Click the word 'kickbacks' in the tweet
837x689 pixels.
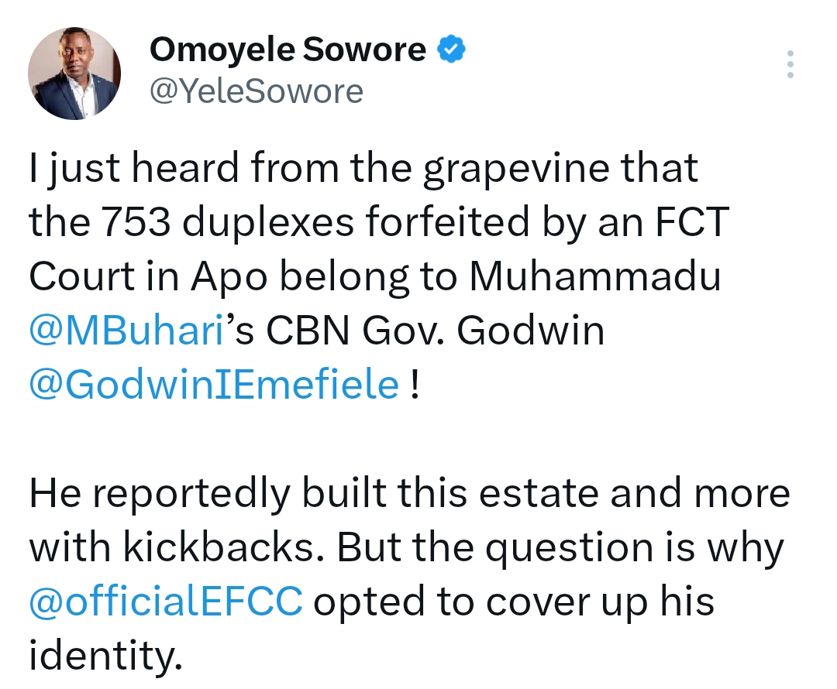219,547
